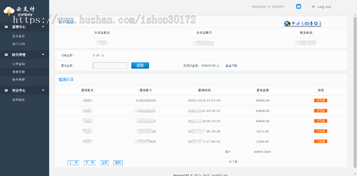Screen dimensions: 357x176
Task: Open 订单查询 in the sidebar
Action: click(19, 64)
